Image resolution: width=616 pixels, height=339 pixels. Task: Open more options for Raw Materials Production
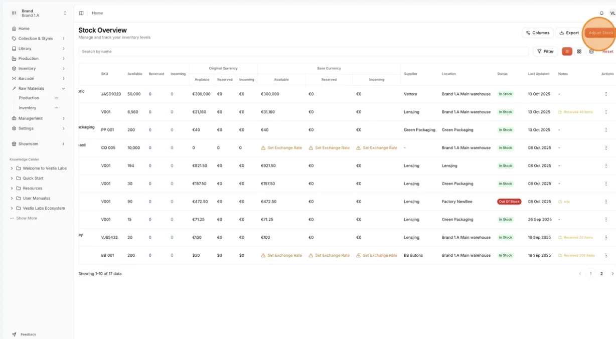click(x=57, y=98)
